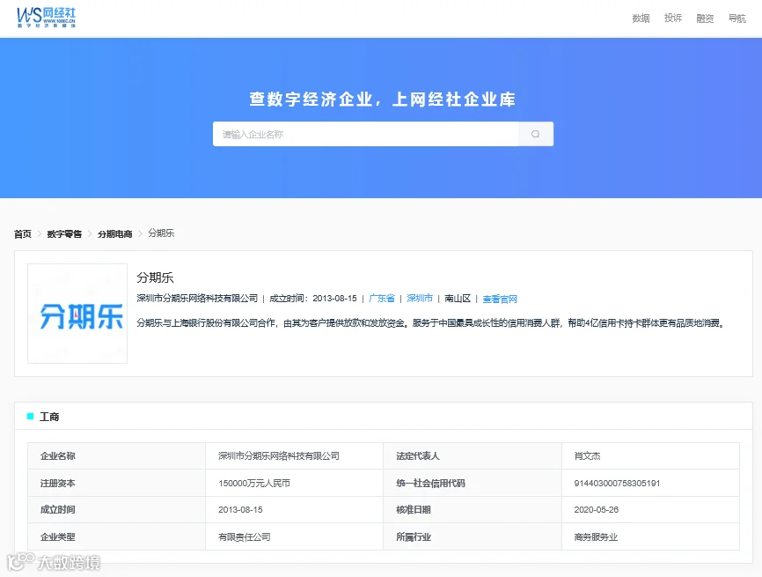This screenshot has height=577, width=762.
Task: Open the 数据 nav menu item
Action: point(641,18)
